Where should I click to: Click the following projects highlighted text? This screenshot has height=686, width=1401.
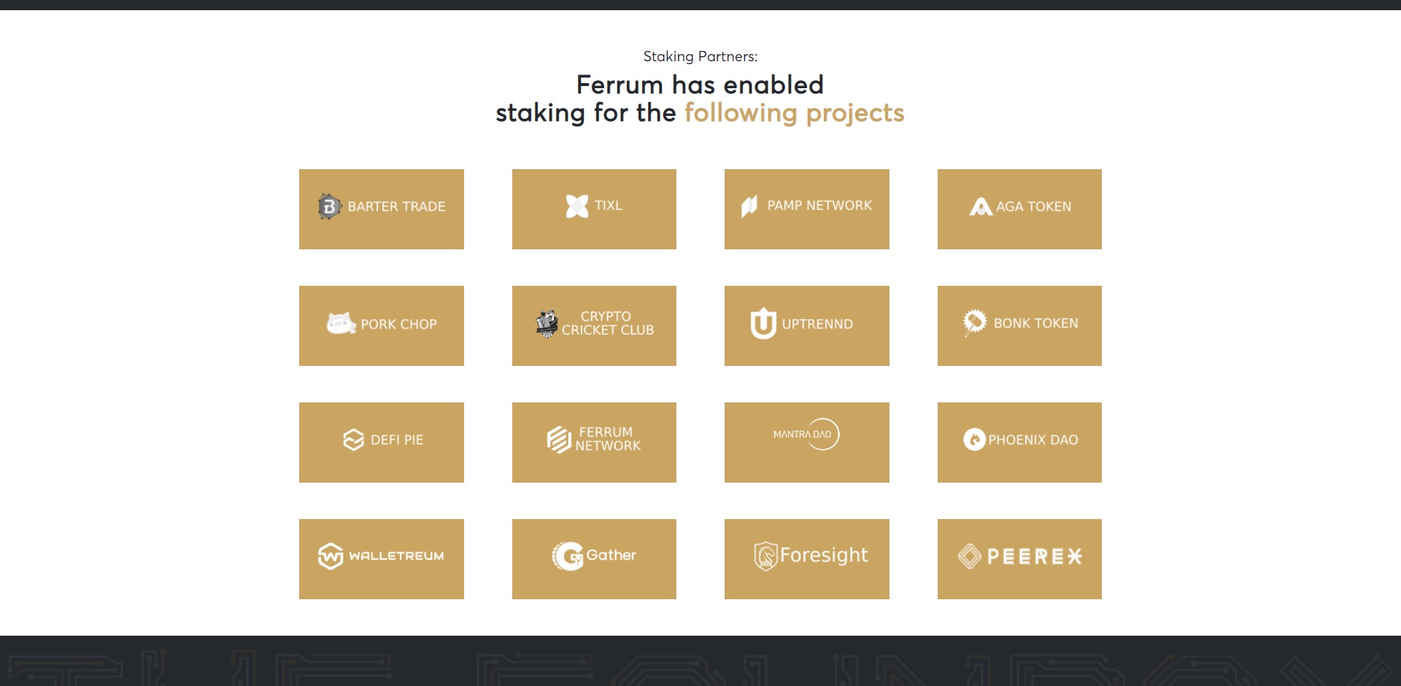pos(794,113)
